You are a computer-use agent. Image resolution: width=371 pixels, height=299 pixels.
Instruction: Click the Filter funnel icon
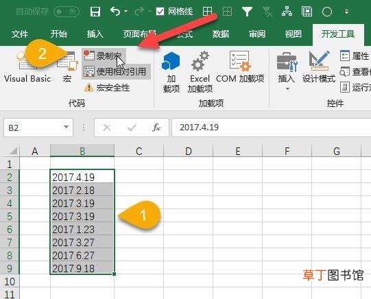point(247,12)
